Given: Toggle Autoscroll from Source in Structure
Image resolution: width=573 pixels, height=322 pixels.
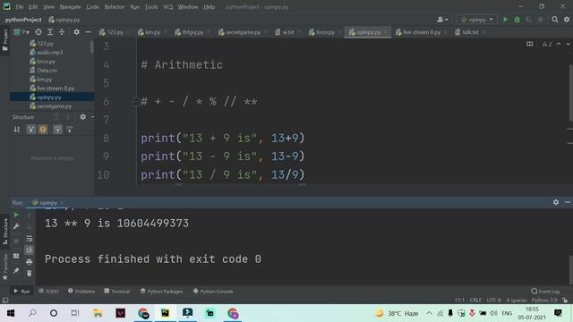Looking at the screenshot, I should point(70,129).
